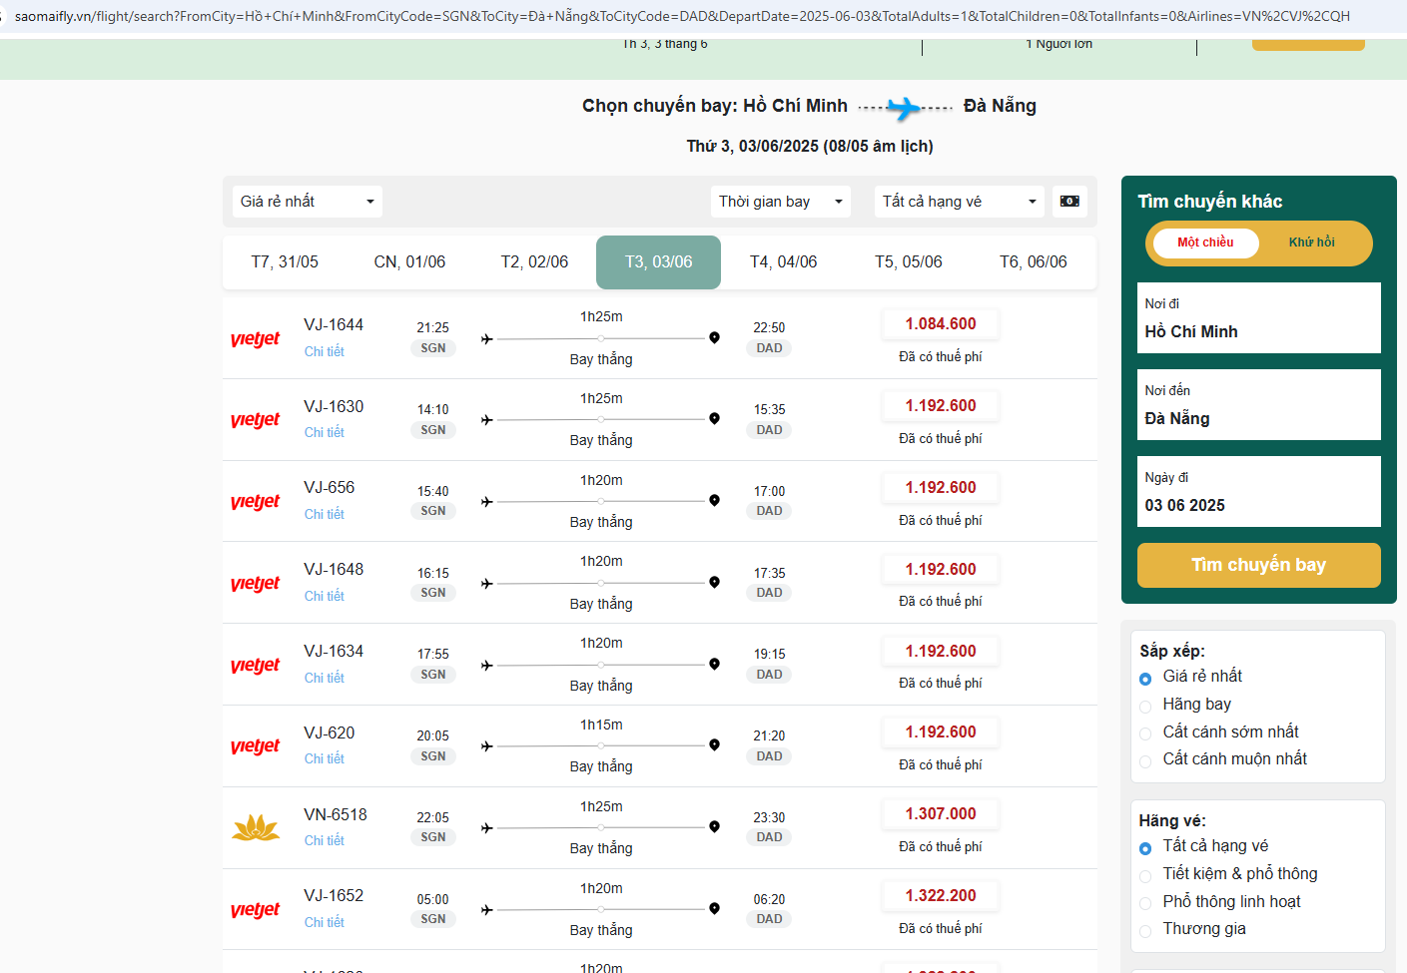
Task: Edit the Ngày đi 03 06 2025 field
Action: click(x=1258, y=492)
